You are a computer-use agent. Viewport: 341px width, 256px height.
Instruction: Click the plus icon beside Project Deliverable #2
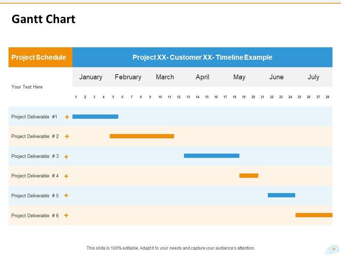[67, 136]
